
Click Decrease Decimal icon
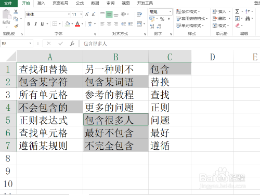(159, 26)
